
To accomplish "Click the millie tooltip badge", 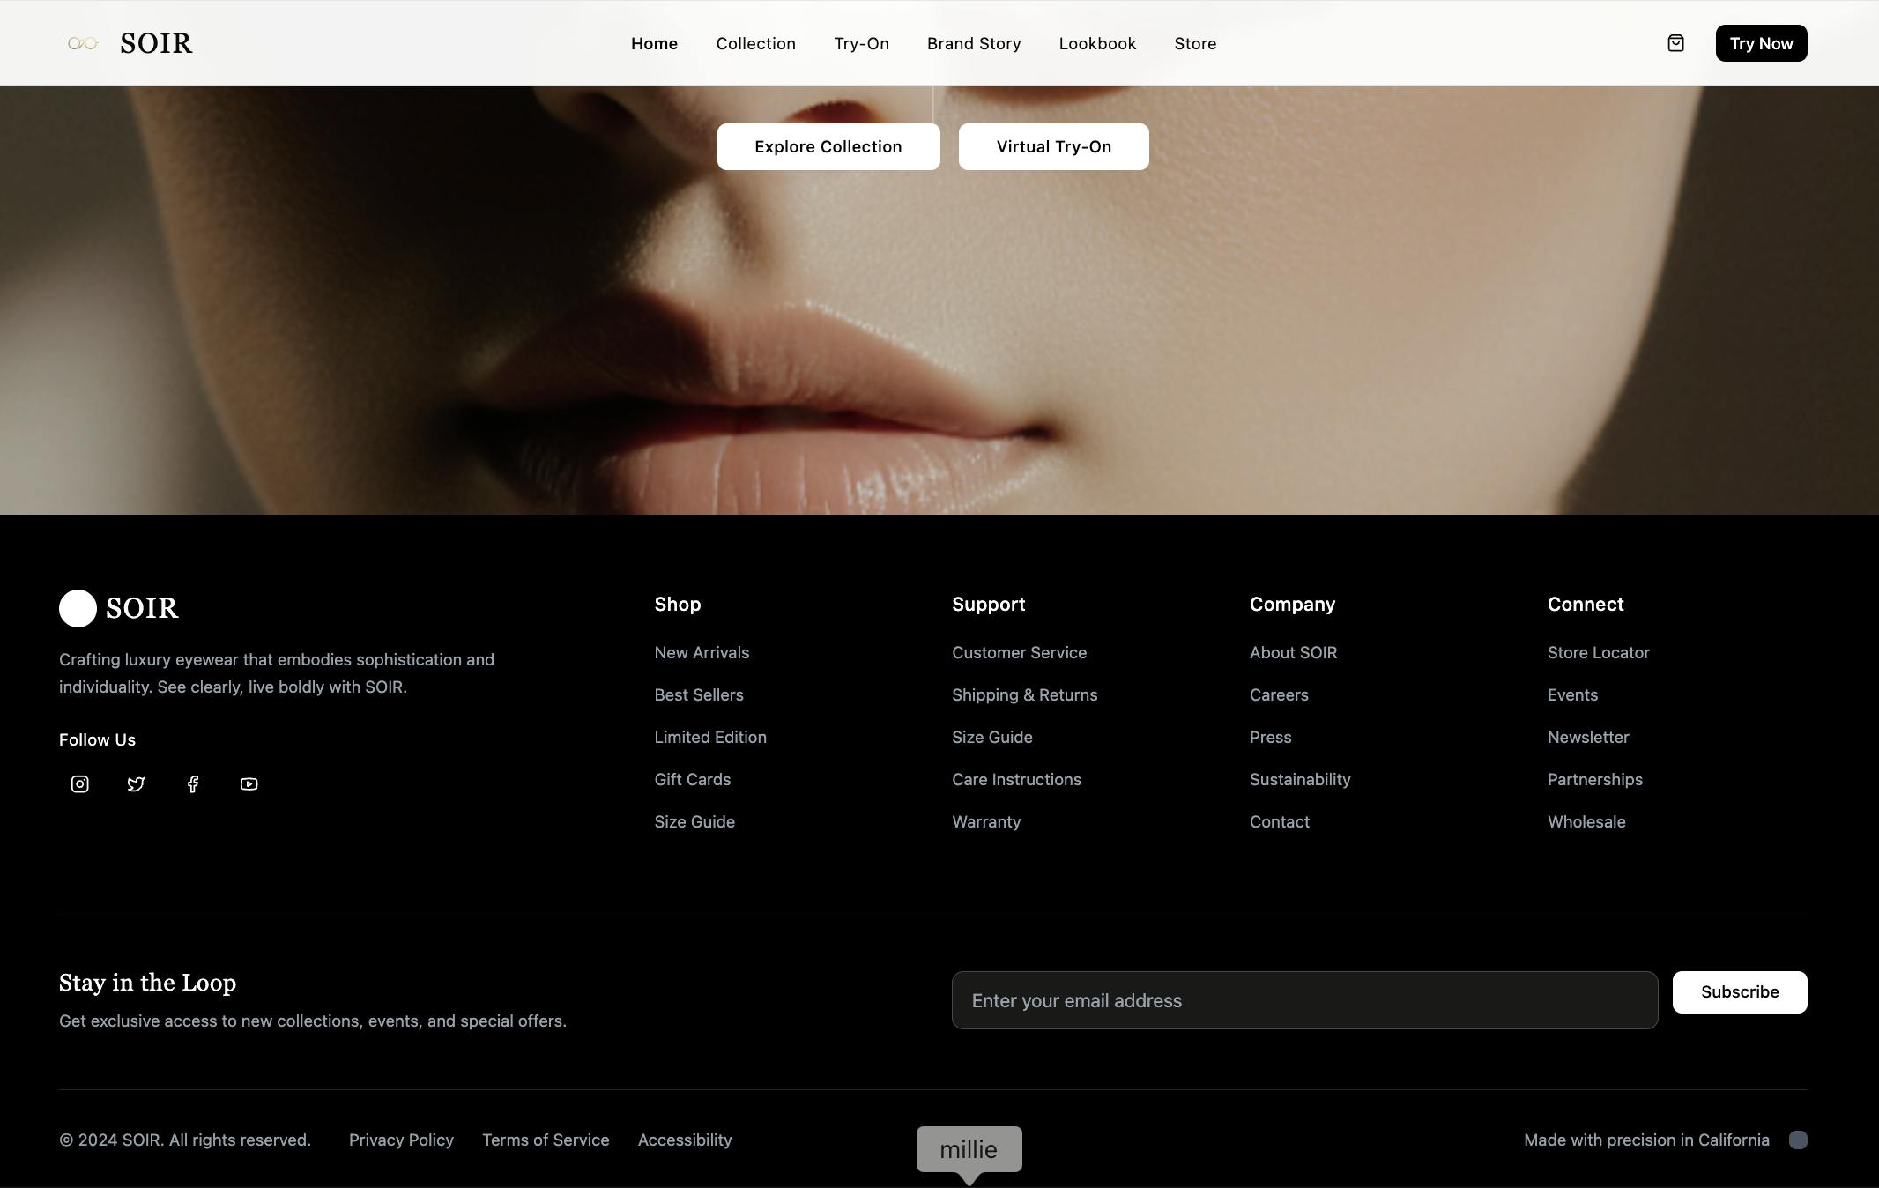I will (969, 1149).
